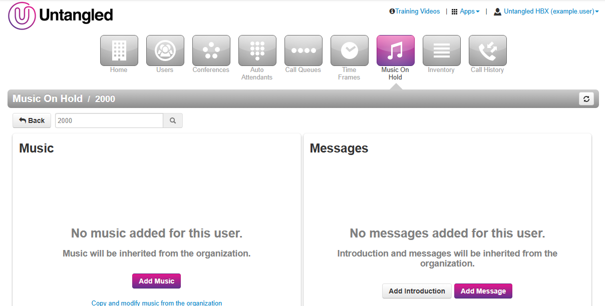The width and height of the screenshot is (605, 306).
Task: Open the Conferences icon
Action: click(x=211, y=50)
